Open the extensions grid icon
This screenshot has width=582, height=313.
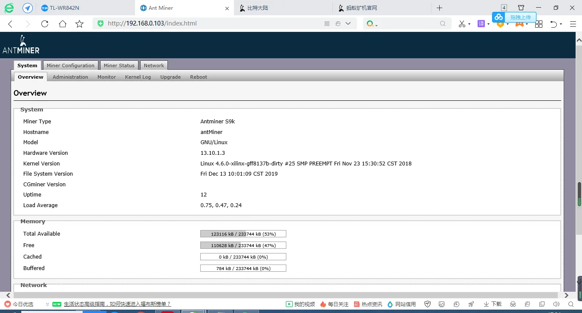[539, 24]
